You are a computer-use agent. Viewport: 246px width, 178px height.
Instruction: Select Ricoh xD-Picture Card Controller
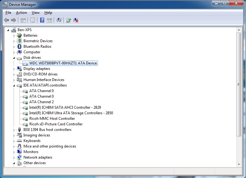(x=56, y=124)
